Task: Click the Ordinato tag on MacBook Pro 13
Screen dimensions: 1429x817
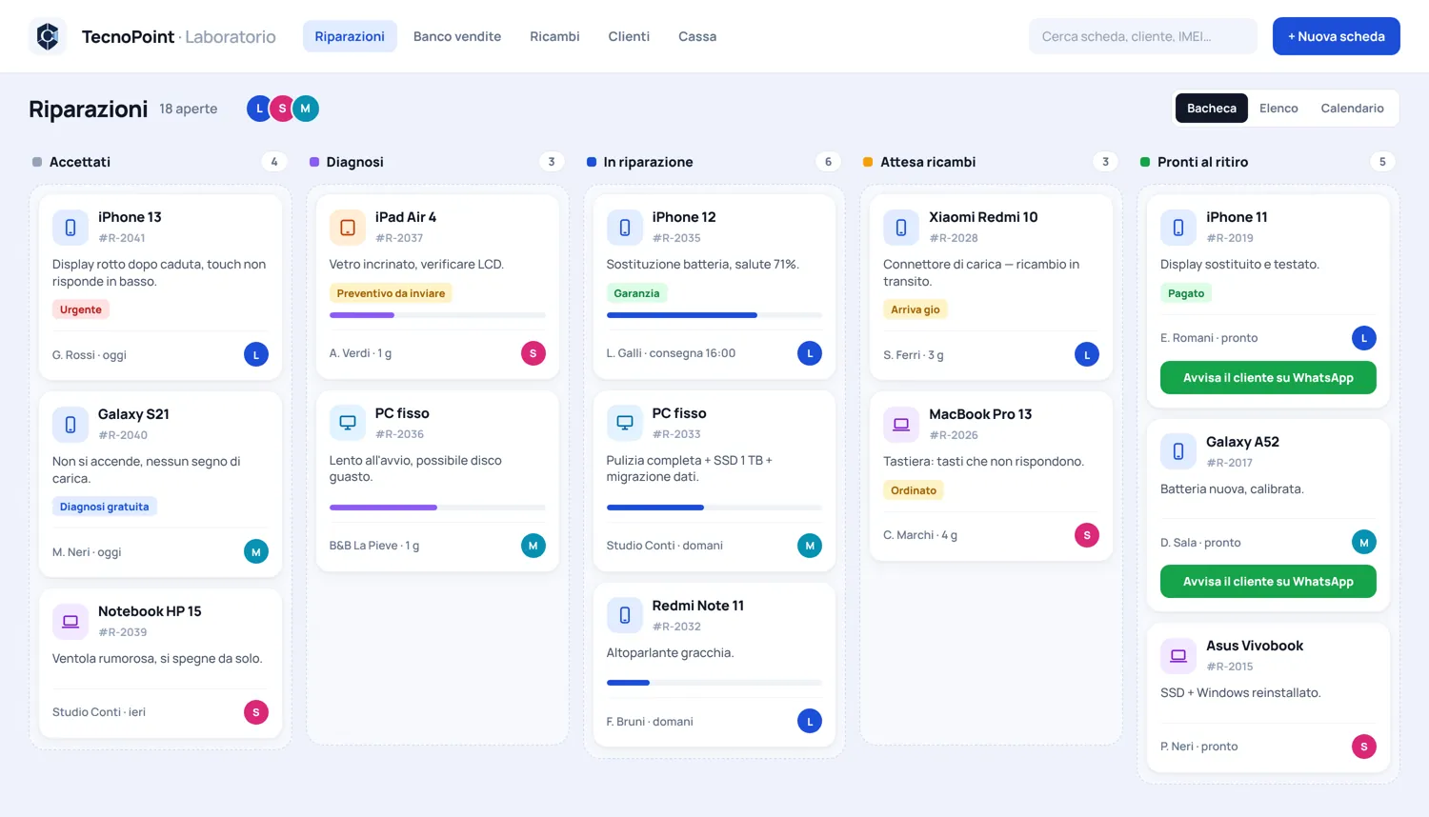Action: 914,490
